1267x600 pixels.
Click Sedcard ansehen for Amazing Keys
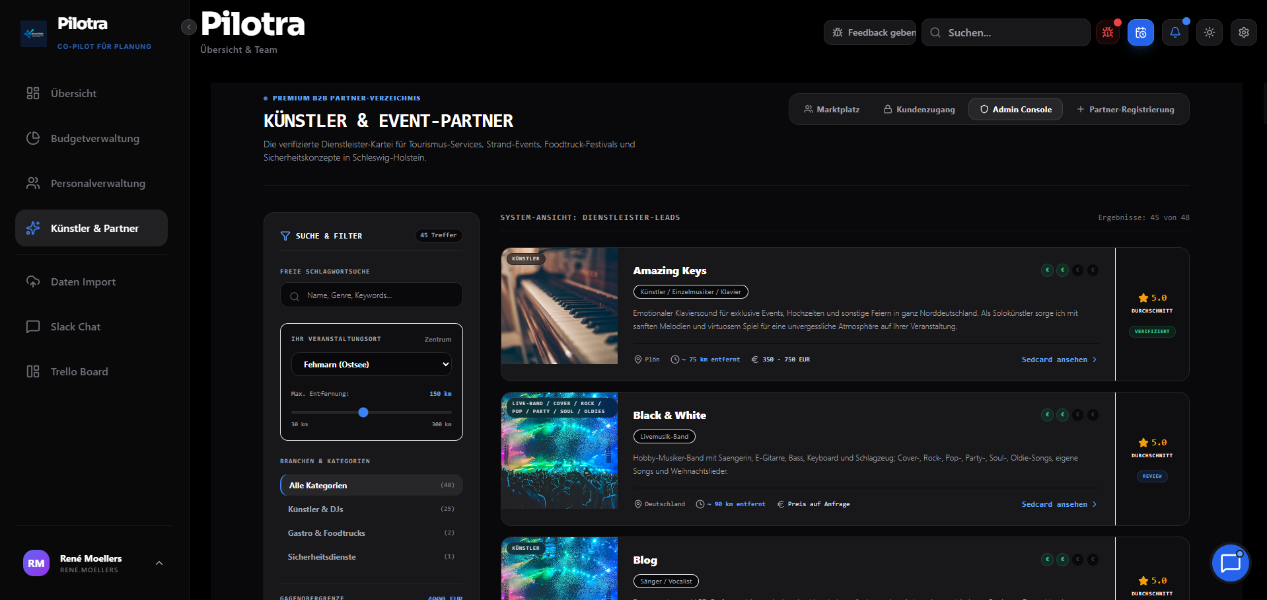click(1059, 359)
